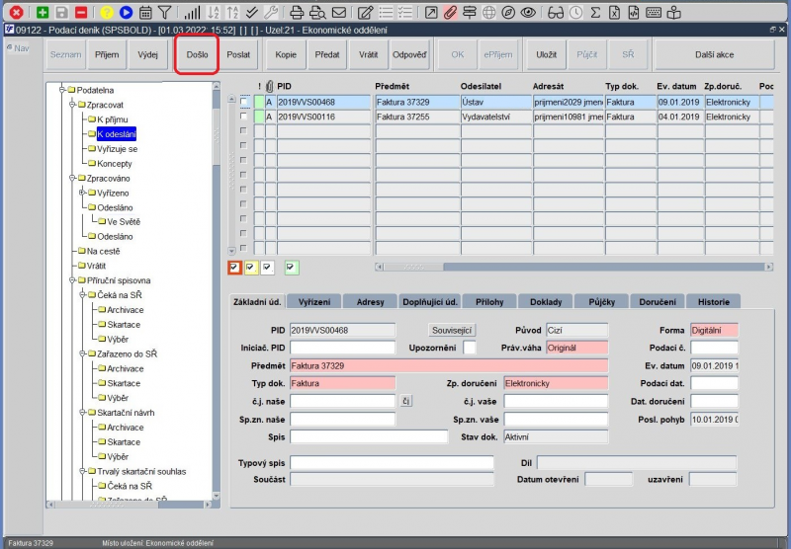This screenshot has height=549, width=791.
Task: Toggle the red-framed filter checkbox below list
Action: pyautogui.click(x=234, y=267)
